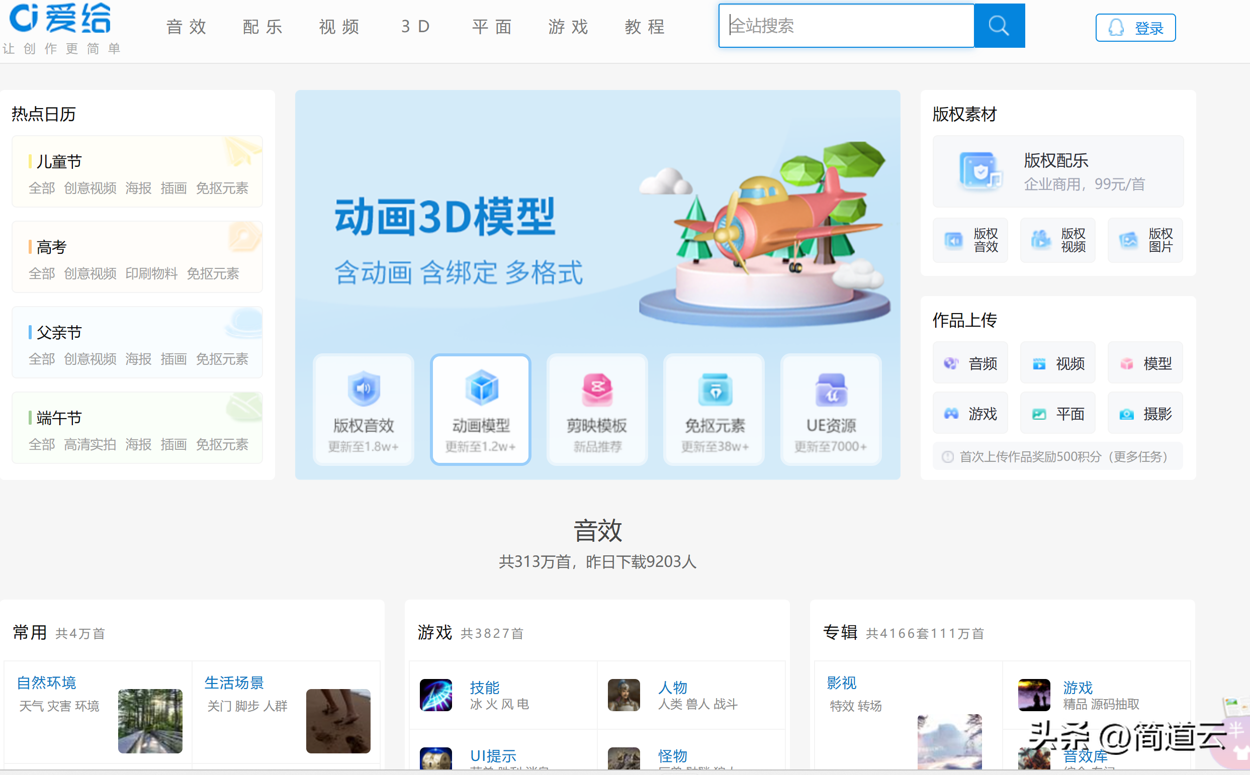
Task: Open 版权视频 under 版权素材
Action: (1058, 240)
